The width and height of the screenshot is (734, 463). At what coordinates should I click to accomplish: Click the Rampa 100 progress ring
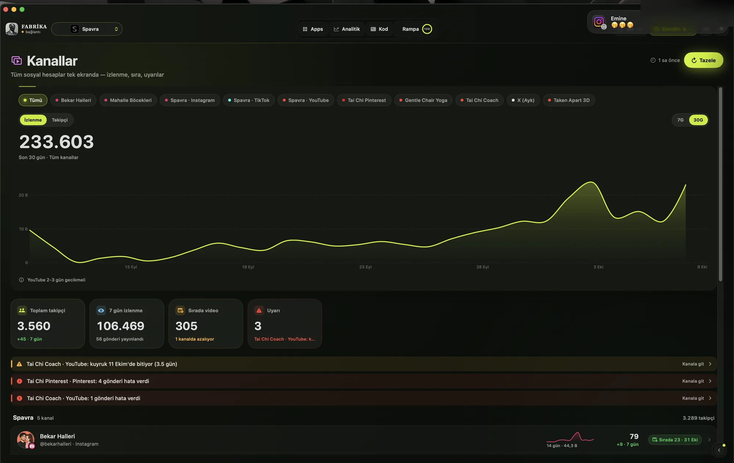(427, 29)
